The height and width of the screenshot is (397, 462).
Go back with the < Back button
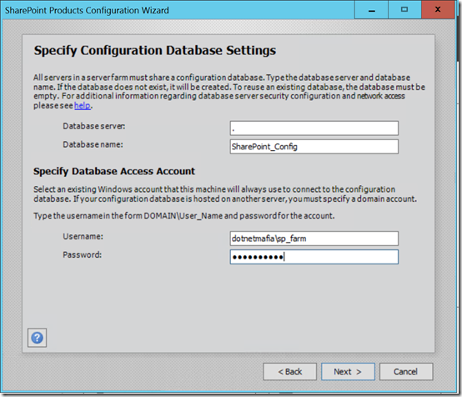[290, 372]
